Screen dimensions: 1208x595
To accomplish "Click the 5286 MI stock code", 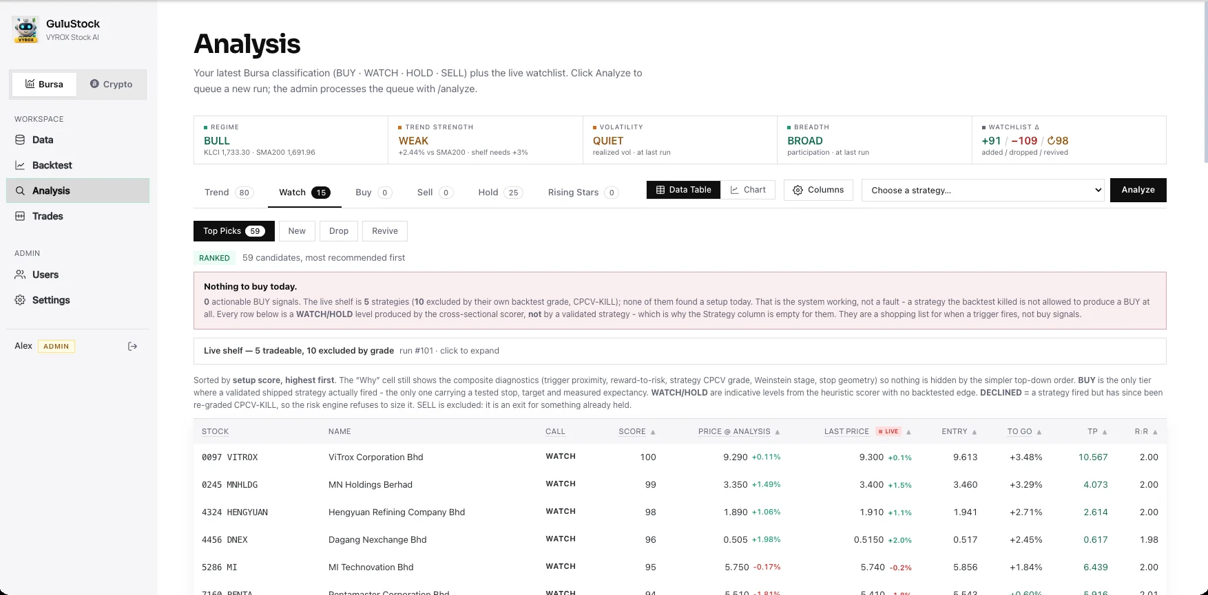I will (x=219, y=567).
